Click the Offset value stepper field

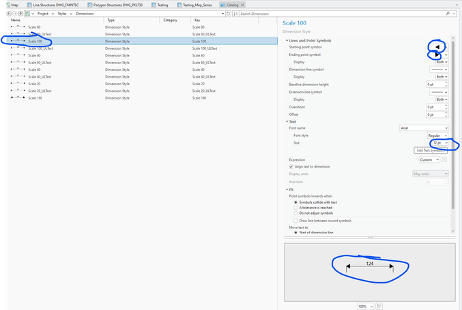tap(437, 114)
